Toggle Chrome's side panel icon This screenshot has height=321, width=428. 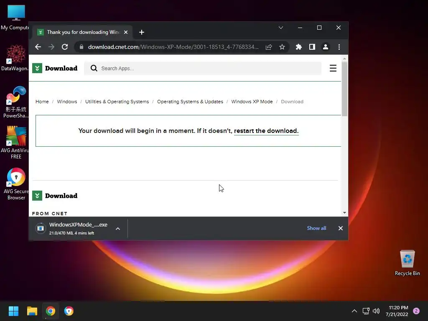coord(312,47)
